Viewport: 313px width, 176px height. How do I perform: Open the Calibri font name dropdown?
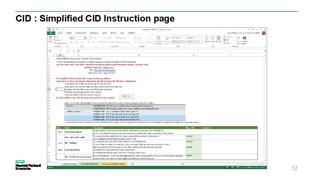[x=83, y=38]
